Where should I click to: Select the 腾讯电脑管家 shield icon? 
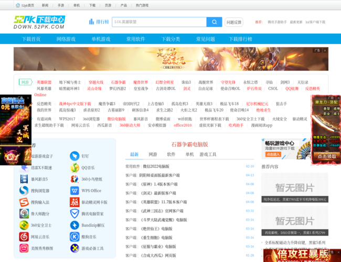point(75,214)
